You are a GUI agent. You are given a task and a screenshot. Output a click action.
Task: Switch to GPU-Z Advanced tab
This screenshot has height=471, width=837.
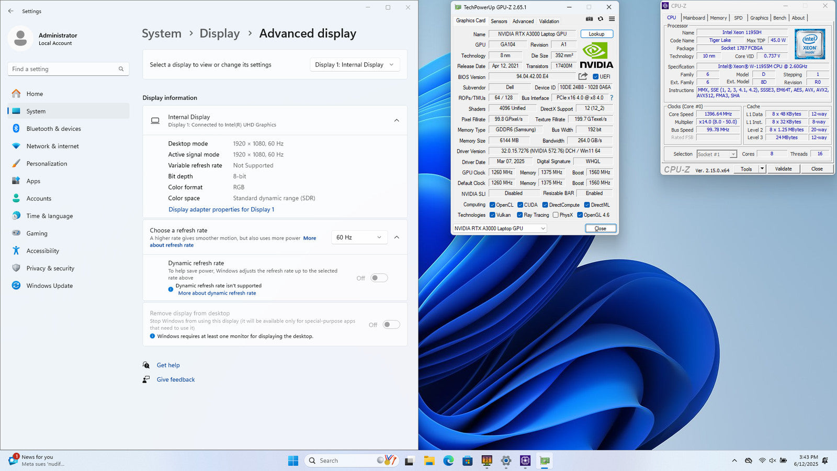tap(523, 21)
